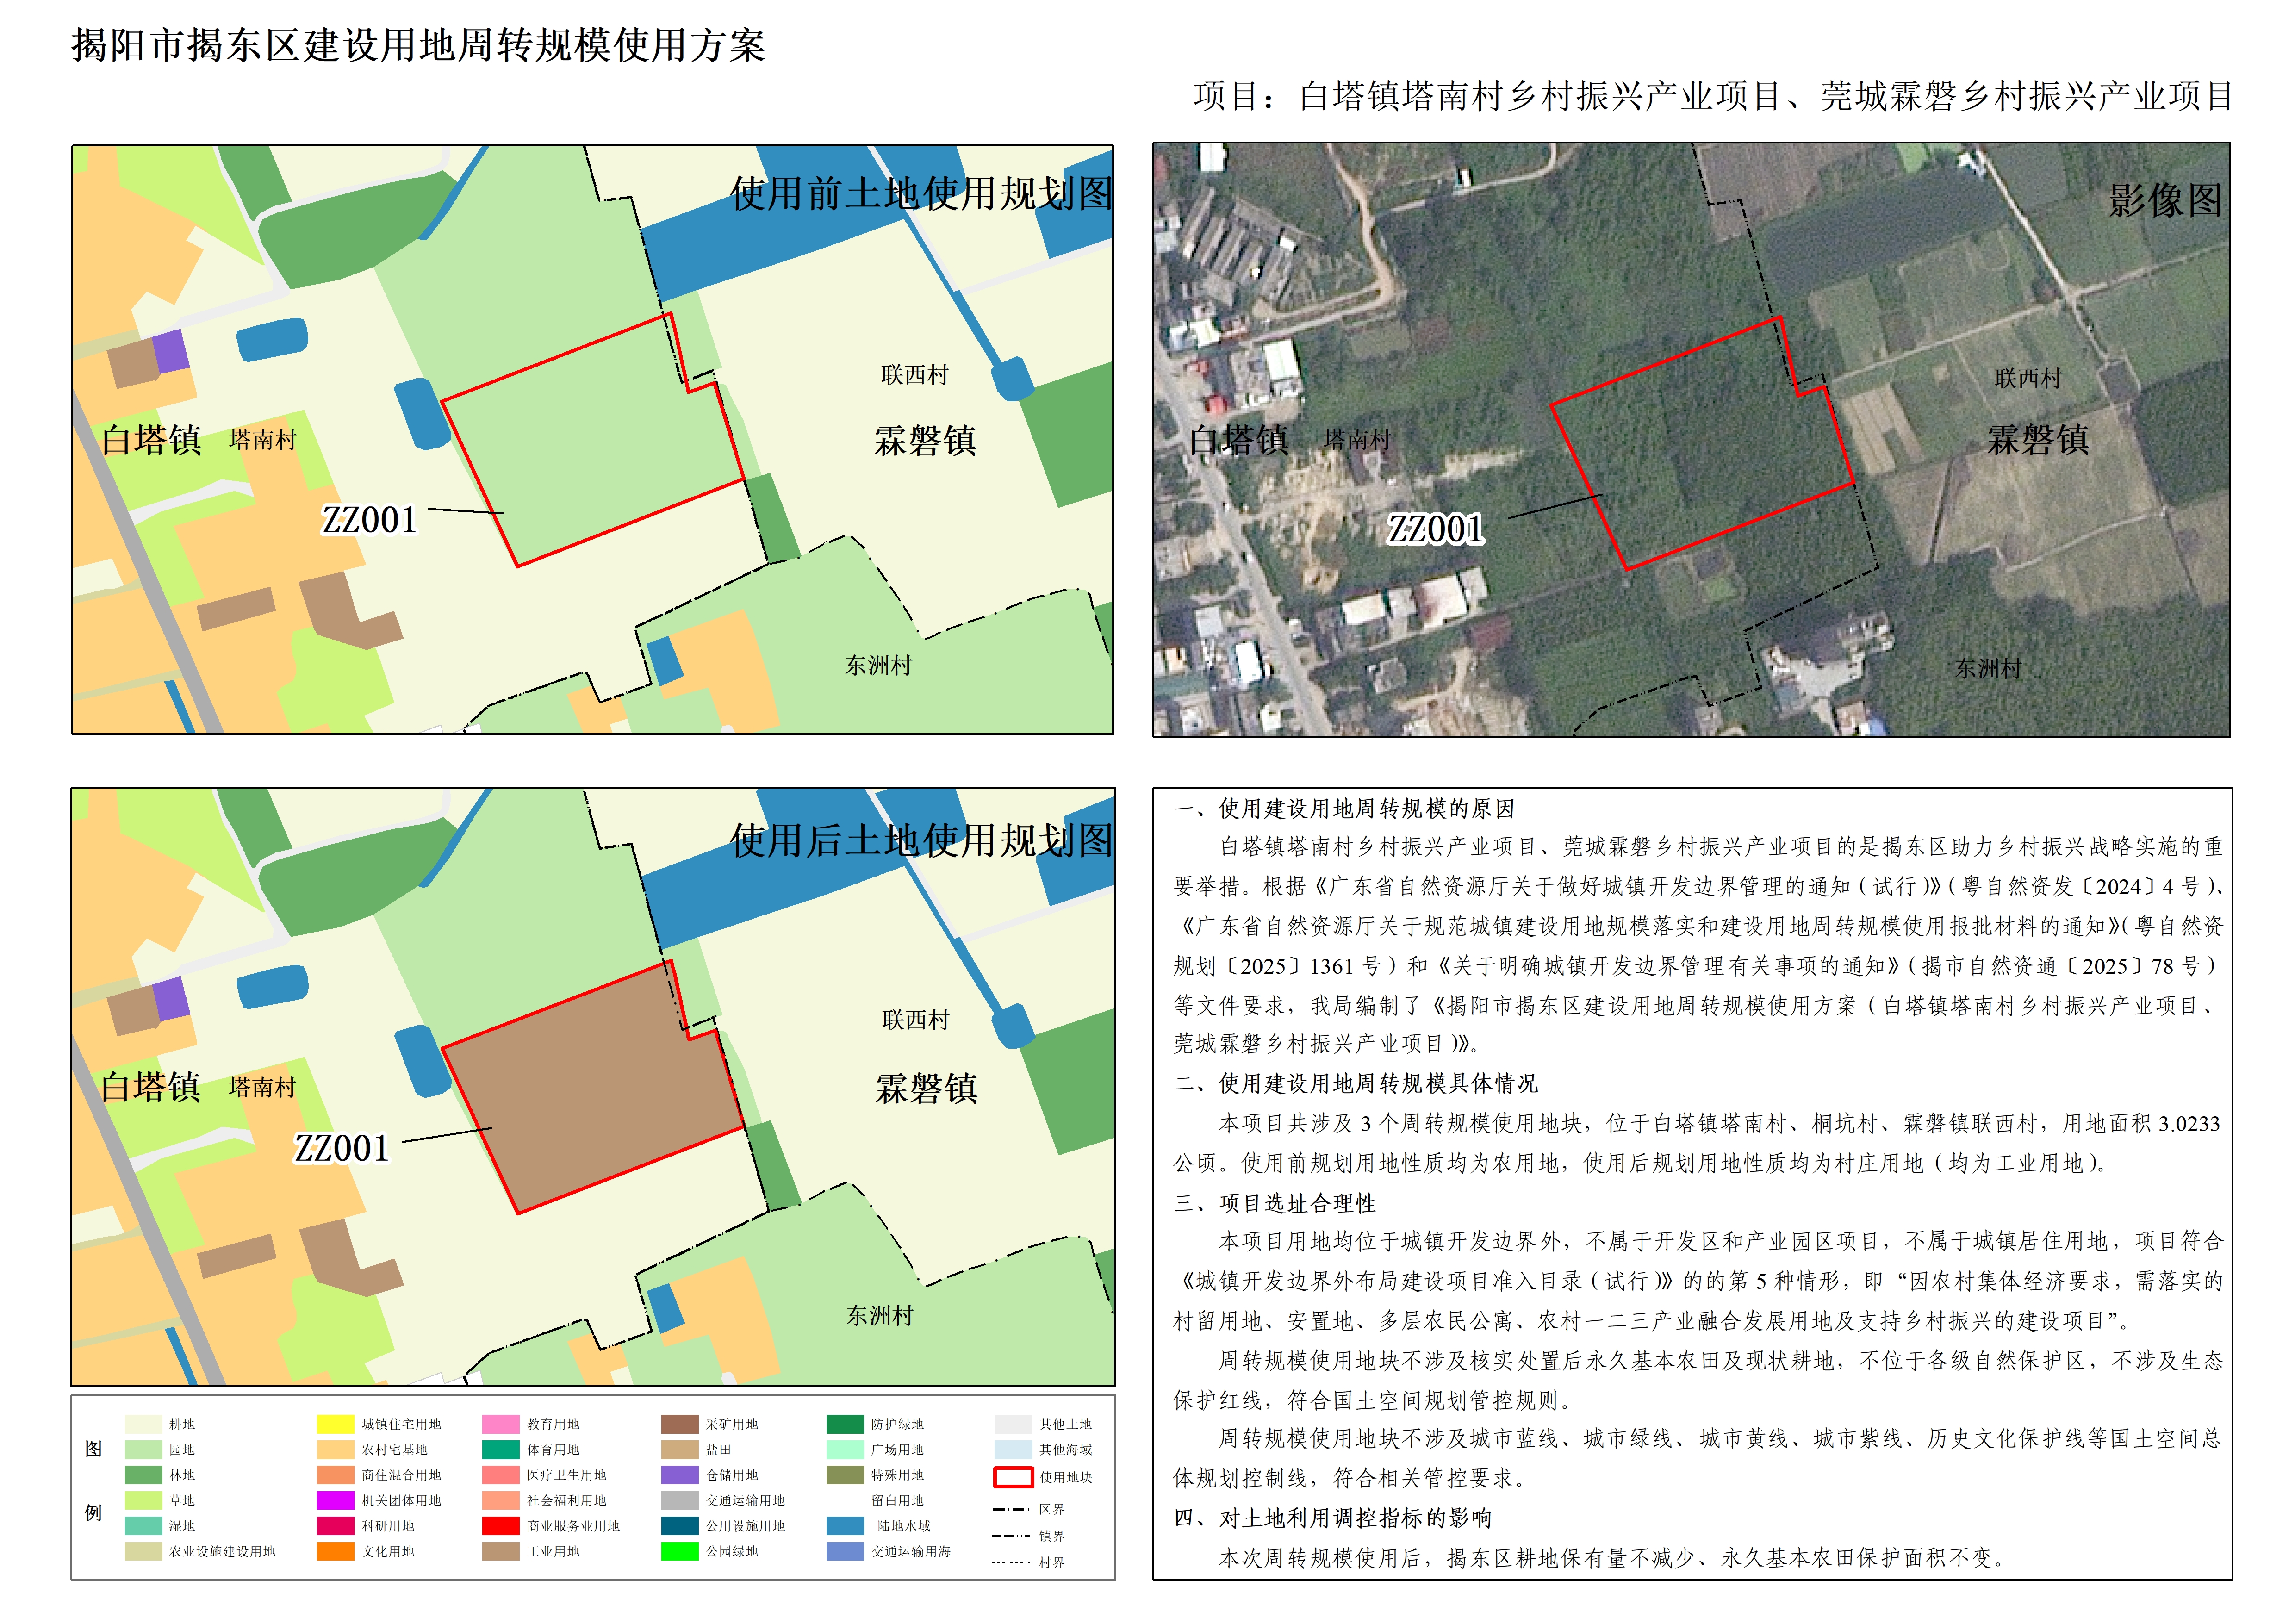Click the magenta 机关团体用地 legend swatch
This screenshot has height=1624, width=2295.
(x=335, y=1500)
